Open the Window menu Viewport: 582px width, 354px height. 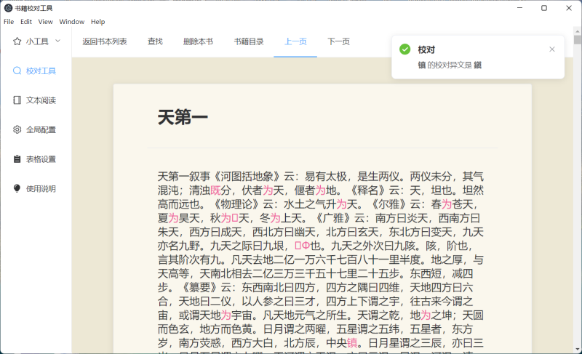pos(71,22)
